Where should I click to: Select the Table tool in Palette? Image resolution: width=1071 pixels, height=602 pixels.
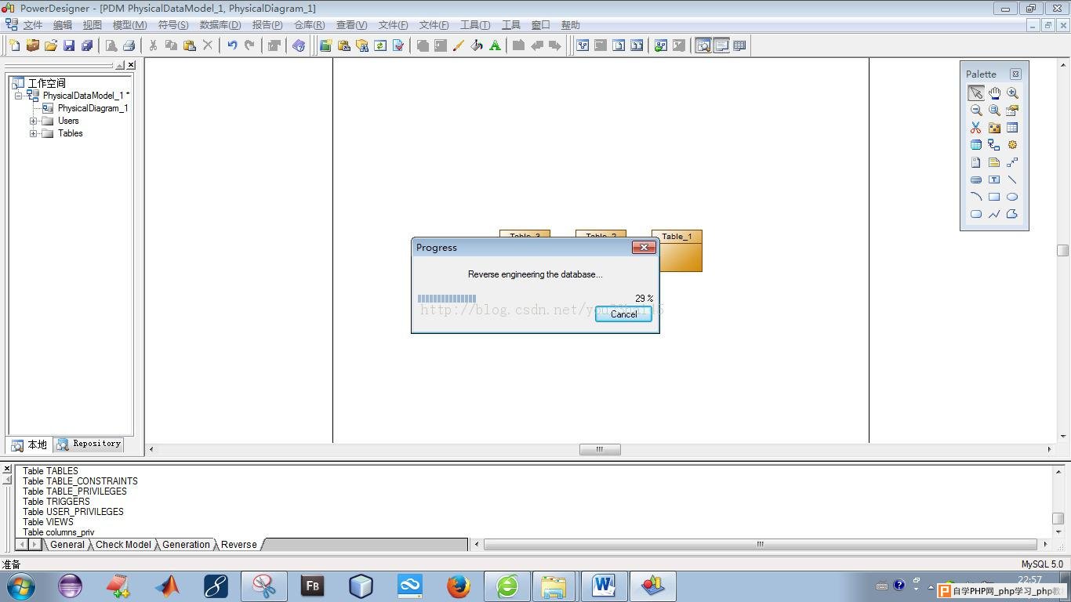pyautogui.click(x=1012, y=128)
